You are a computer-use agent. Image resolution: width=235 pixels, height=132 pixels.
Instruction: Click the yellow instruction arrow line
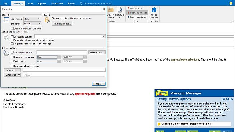pos(194,124)
